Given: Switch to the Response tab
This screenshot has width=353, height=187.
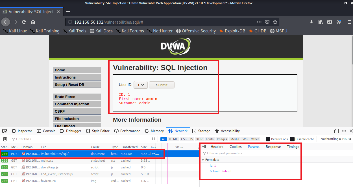Looking at the screenshot, I should [x=273, y=147].
